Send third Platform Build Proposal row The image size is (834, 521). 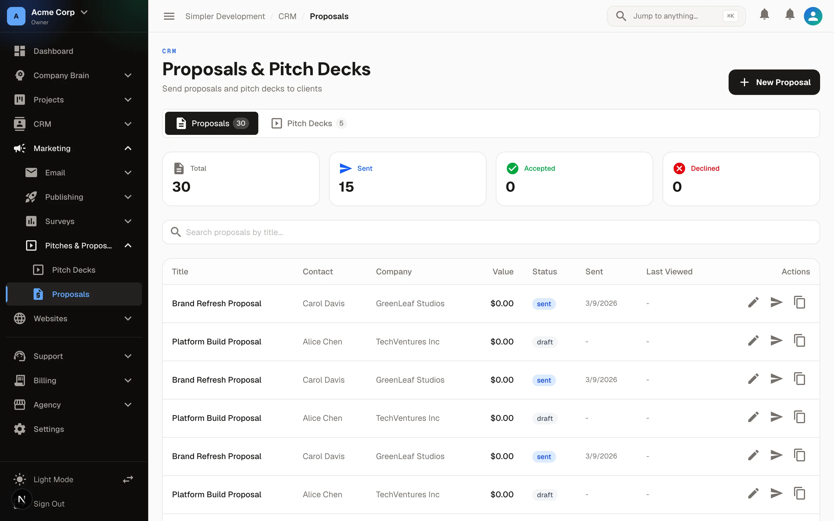[776, 494]
